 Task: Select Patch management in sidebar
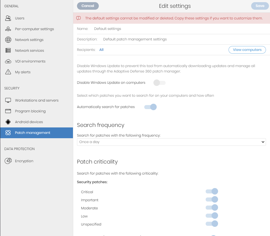click(33, 133)
